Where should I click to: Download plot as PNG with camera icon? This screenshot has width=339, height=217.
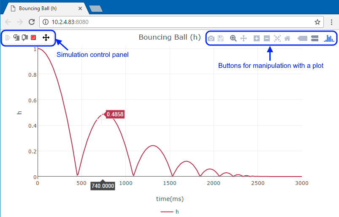click(211, 39)
